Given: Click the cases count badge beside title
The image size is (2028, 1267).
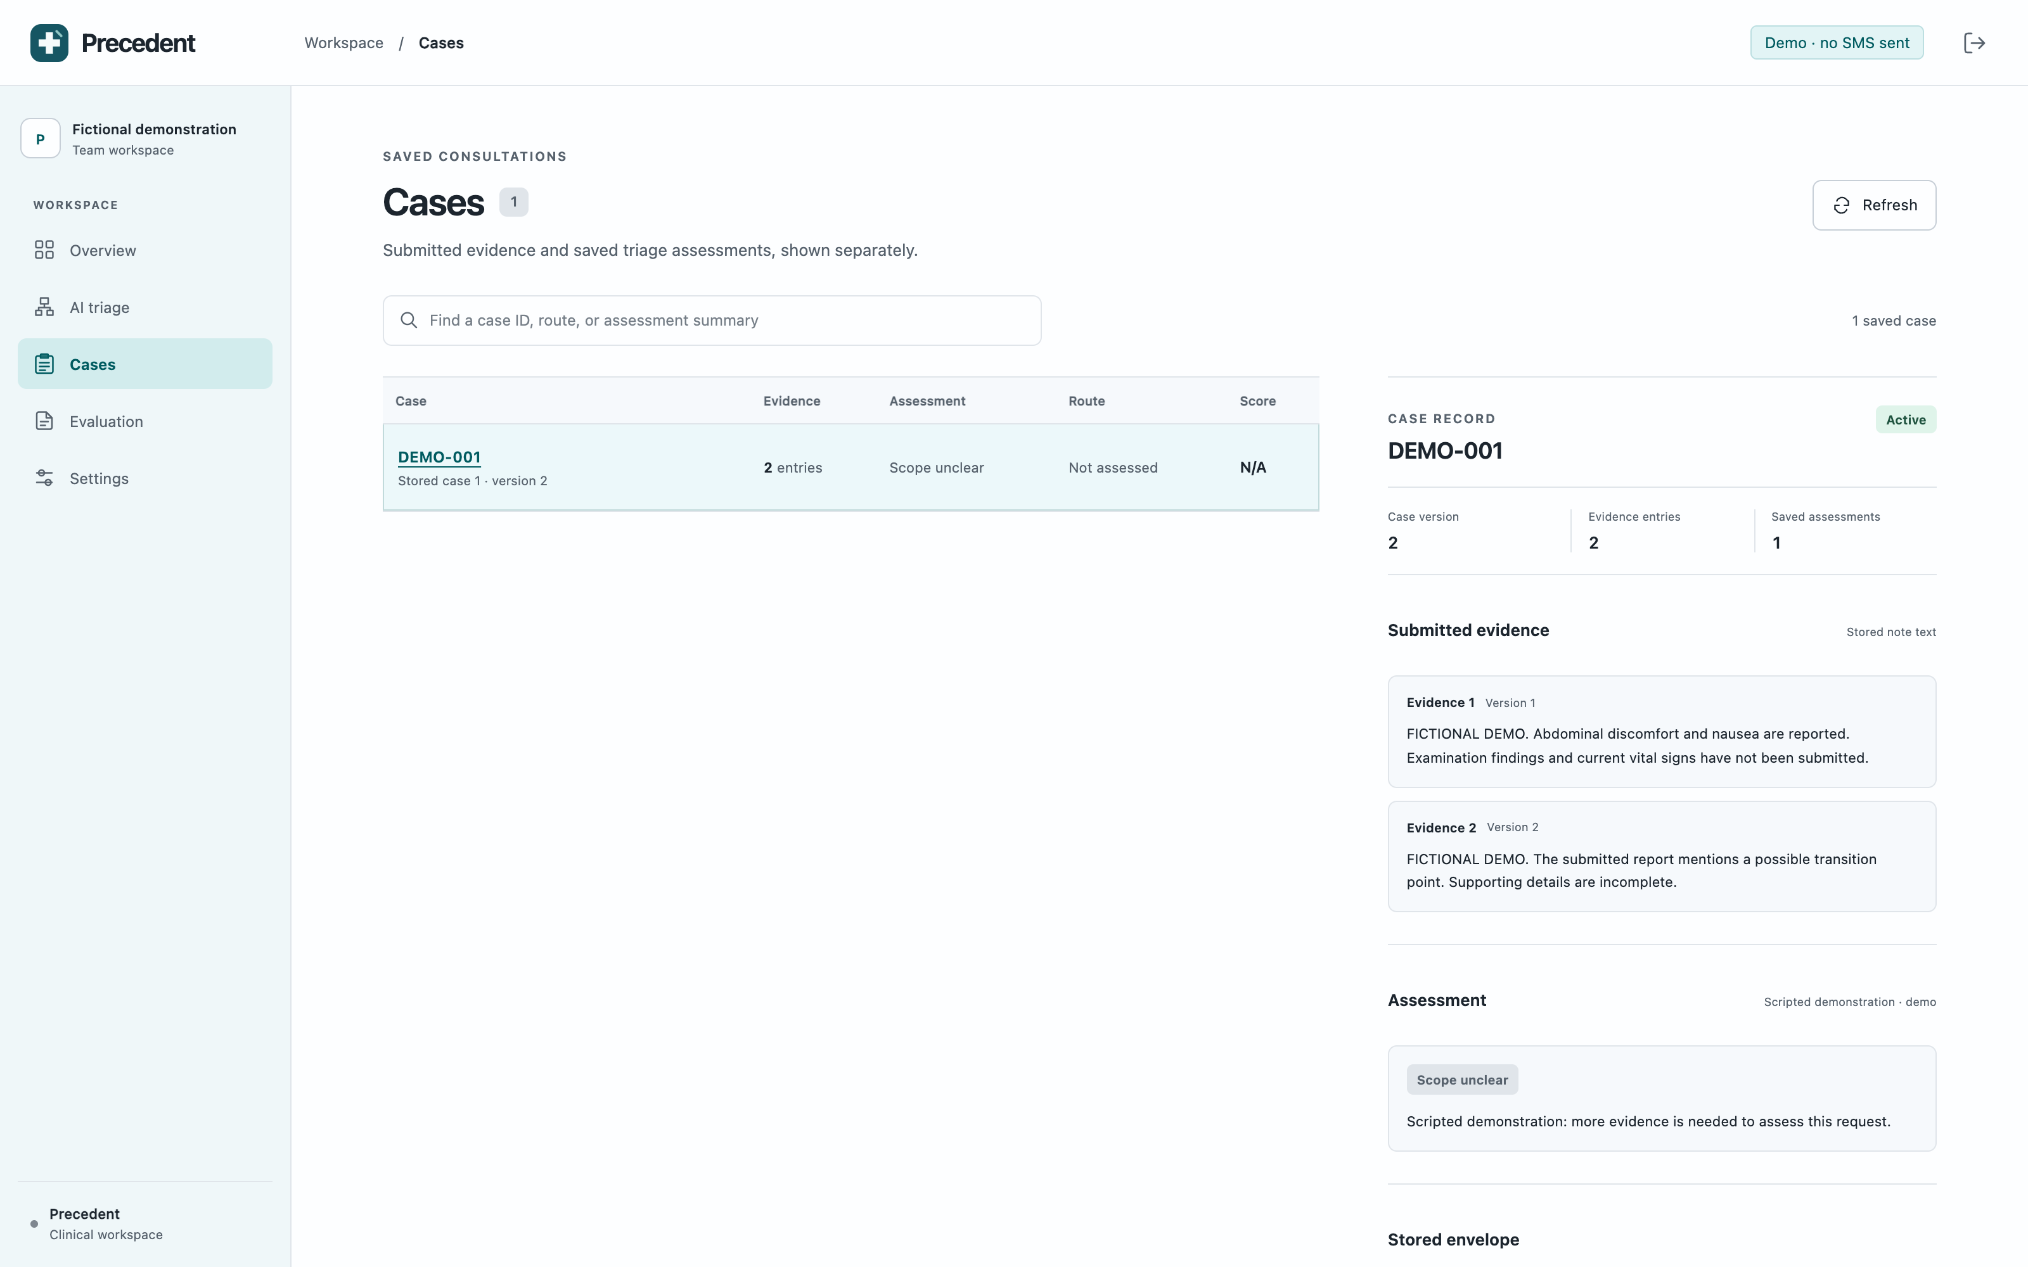Looking at the screenshot, I should click(x=514, y=202).
